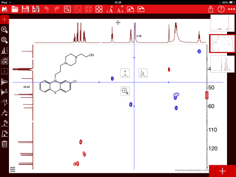
Task: Click the Save As pencil-disk icon
Action: pos(36,9)
